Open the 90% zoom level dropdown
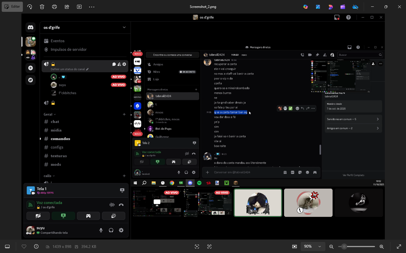 313,247
